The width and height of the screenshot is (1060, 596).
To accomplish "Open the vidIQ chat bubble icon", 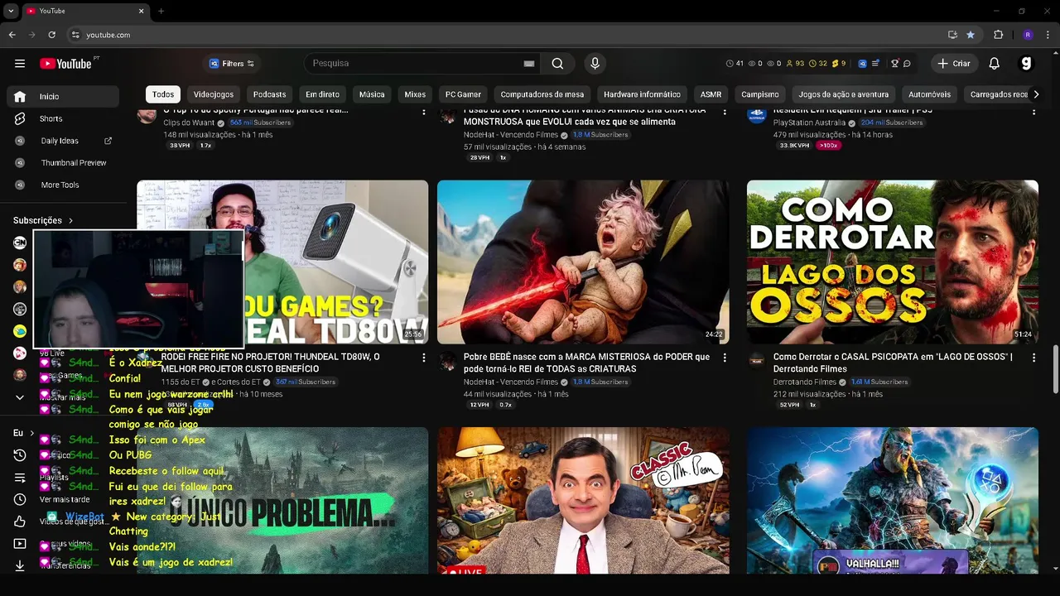I will pyautogui.click(x=907, y=64).
